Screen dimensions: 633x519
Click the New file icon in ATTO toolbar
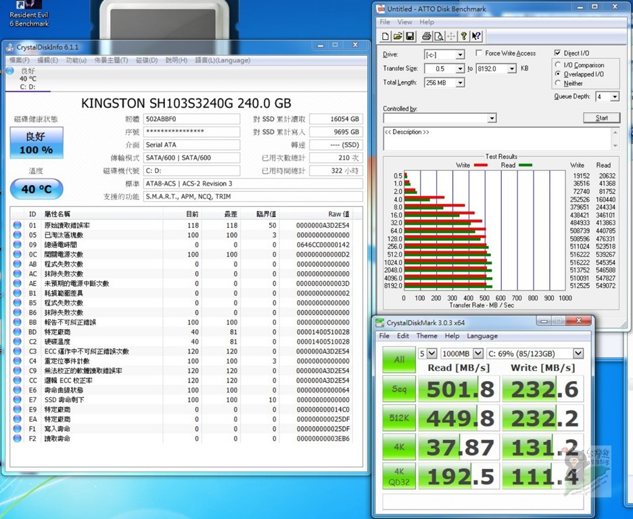click(385, 36)
